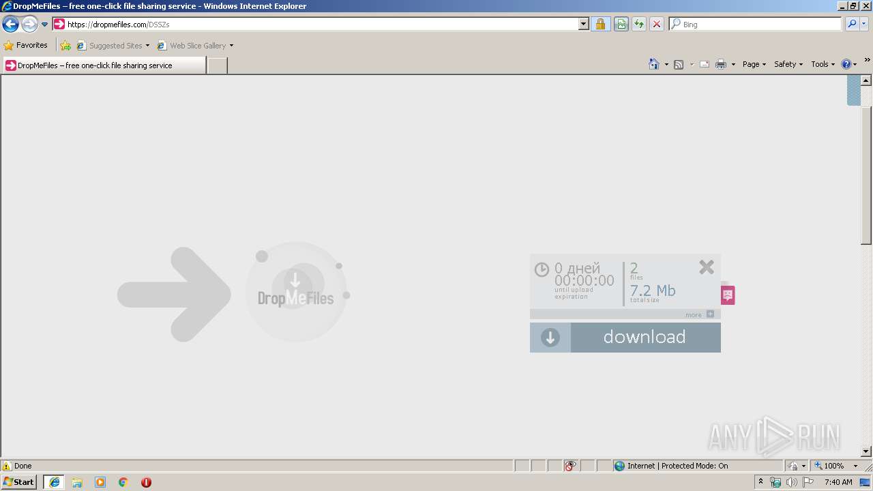This screenshot has height=491, width=873.
Task: Click the Internet Explorer taskbar icon
Action: coord(54,482)
